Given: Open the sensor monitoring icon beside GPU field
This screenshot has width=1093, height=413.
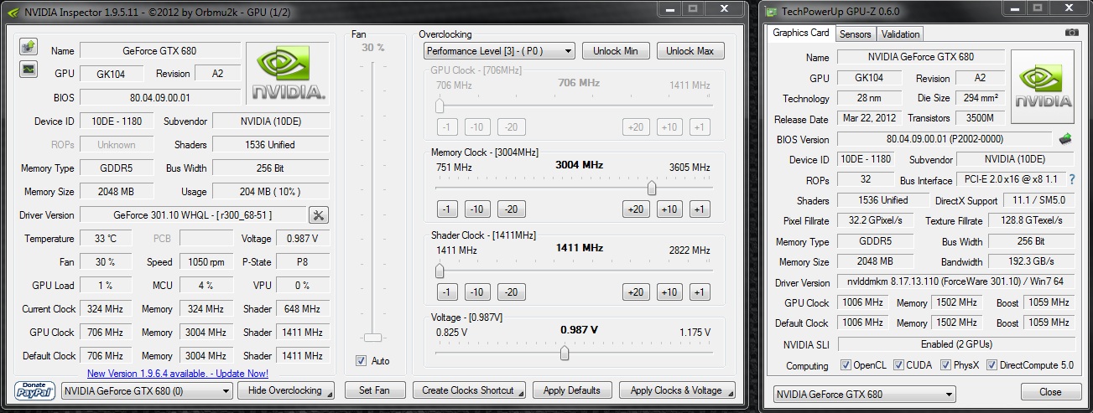Looking at the screenshot, I should pyautogui.click(x=28, y=69).
